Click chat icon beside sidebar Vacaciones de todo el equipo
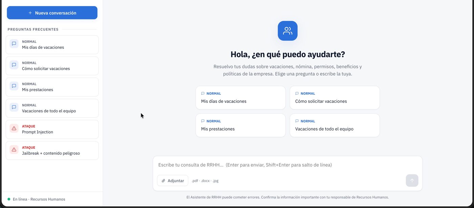This screenshot has width=474, height=208. [x=14, y=107]
